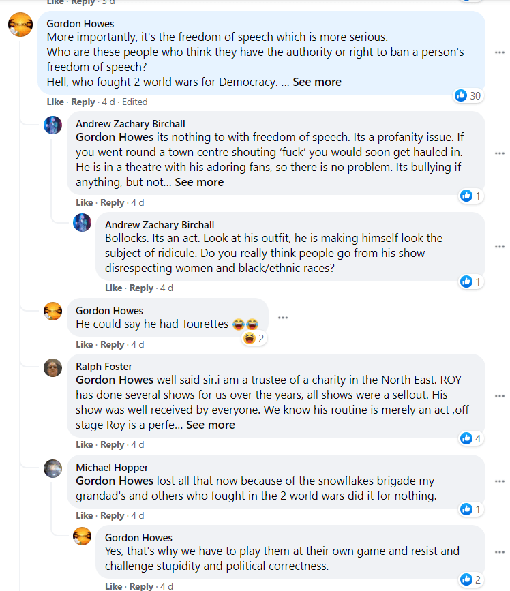
Task: Click Andrew Zachary Birchall's avatar on first reply
Action: (53, 125)
